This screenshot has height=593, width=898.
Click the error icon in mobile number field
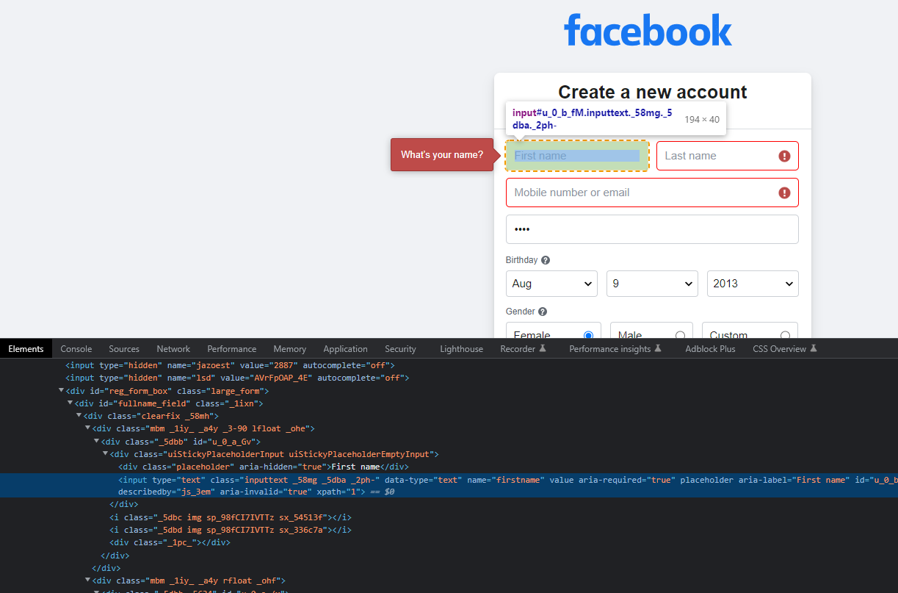click(784, 192)
